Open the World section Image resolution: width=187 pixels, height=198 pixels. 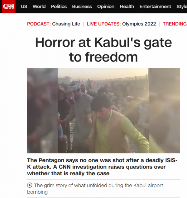39,7
